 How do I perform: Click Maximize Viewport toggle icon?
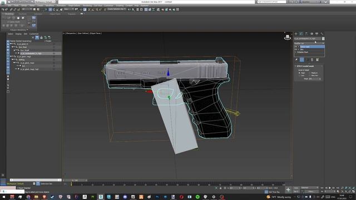(353, 192)
